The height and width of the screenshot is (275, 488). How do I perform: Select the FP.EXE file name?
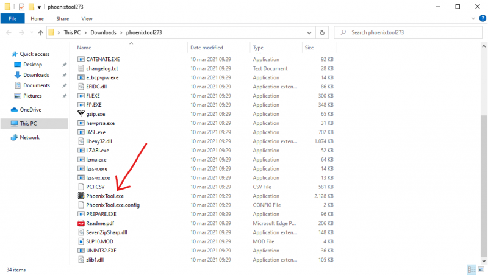94,104
